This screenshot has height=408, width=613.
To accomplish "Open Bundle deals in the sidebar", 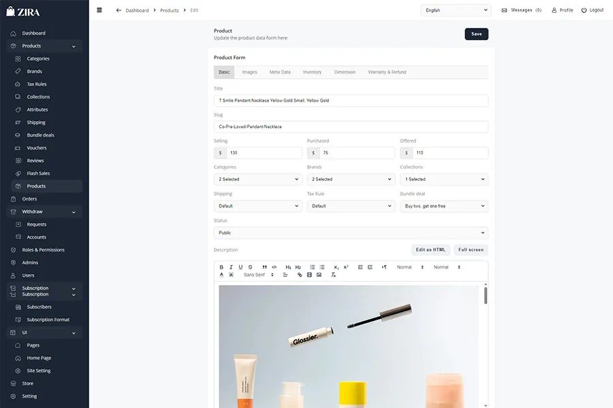I will click(40, 135).
